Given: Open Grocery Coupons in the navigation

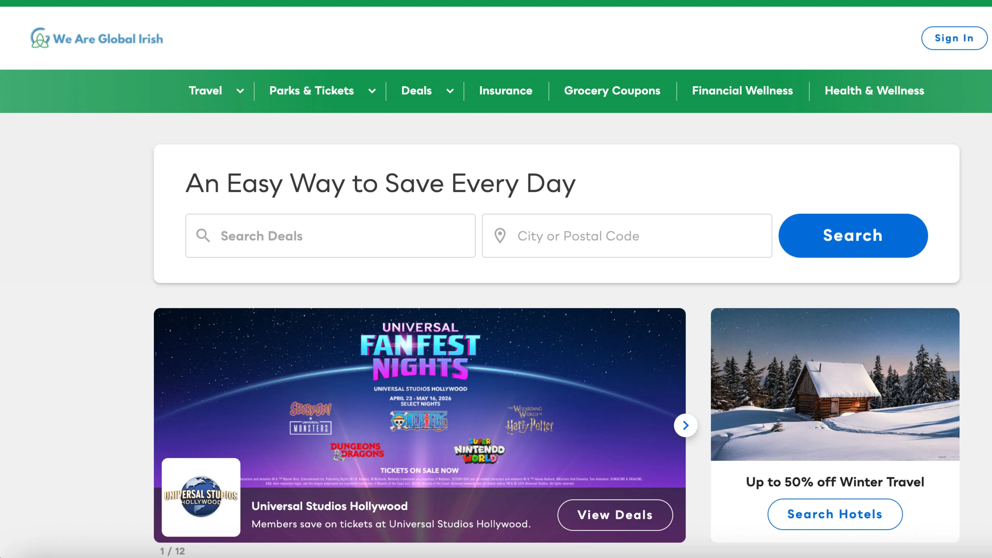Looking at the screenshot, I should (612, 91).
